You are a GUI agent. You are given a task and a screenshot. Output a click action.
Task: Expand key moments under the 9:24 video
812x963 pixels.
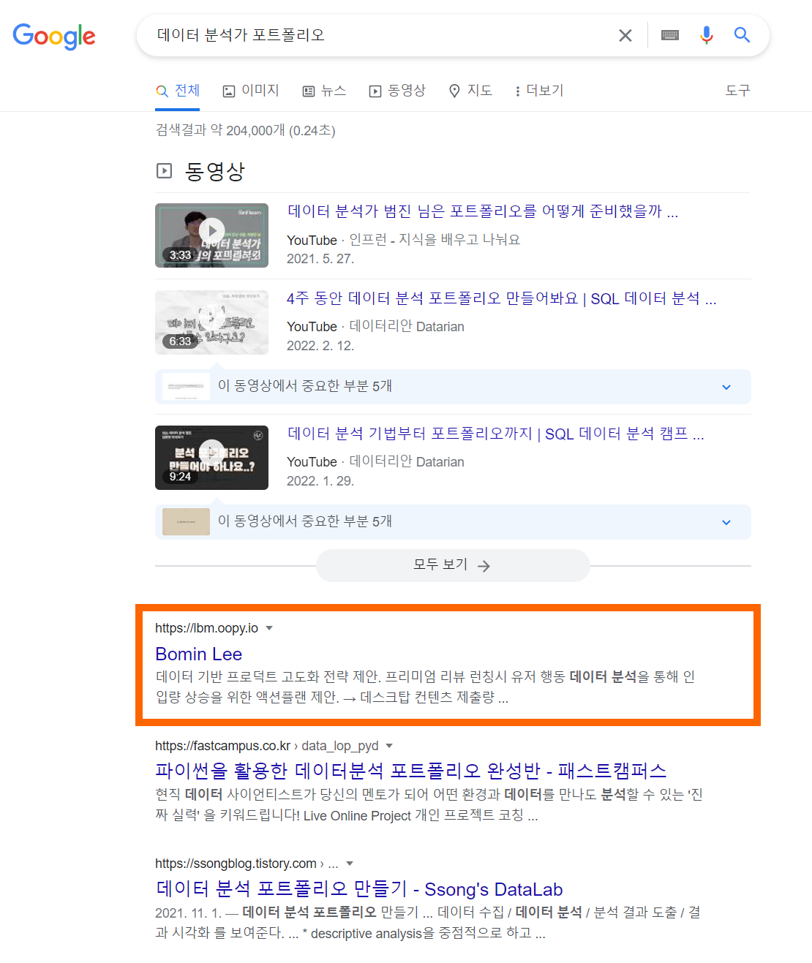(x=453, y=521)
